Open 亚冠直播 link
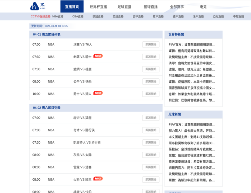 click(x=218, y=17)
